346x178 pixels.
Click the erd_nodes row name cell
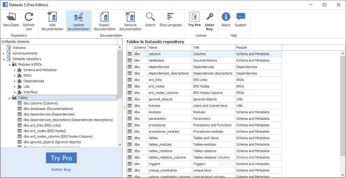click(170, 86)
